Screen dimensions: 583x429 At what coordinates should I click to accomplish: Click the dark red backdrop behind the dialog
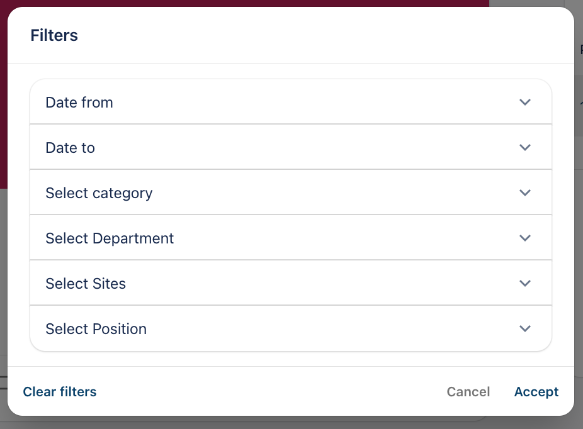252,3
